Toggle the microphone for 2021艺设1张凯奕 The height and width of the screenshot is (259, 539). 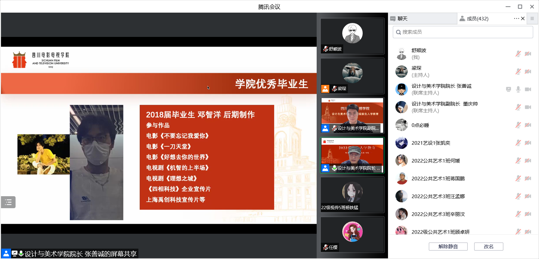[518, 143]
